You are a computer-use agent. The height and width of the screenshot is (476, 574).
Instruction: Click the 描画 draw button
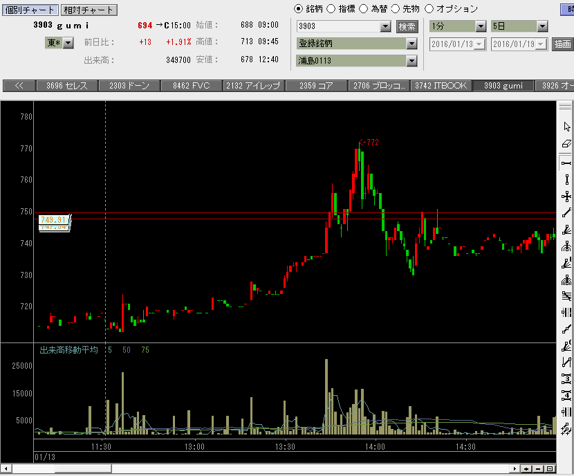(x=563, y=44)
